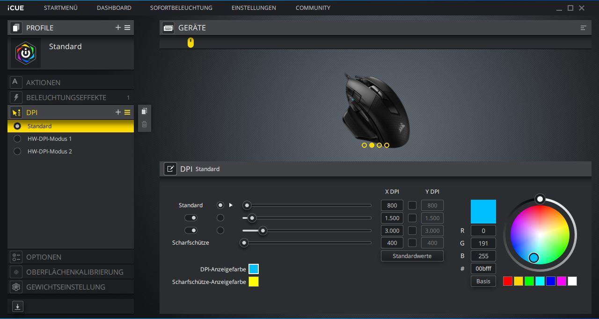Select HW-DPI-Modus 1 preset

[x=71, y=138]
